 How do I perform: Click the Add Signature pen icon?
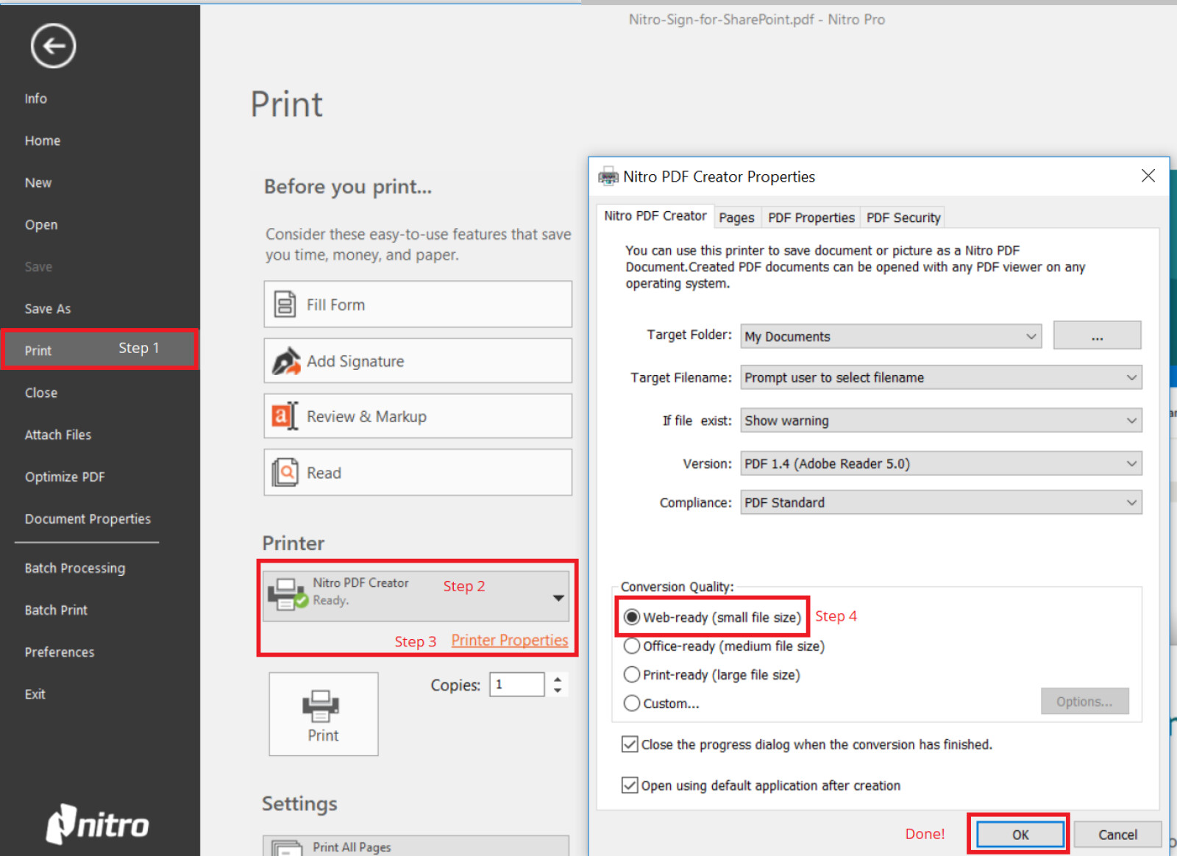tap(286, 361)
